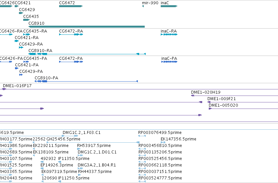Viewport: 278px width, 183px height.
Task: Click EST EK097319.5prime label
Action: click(x=59, y=172)
